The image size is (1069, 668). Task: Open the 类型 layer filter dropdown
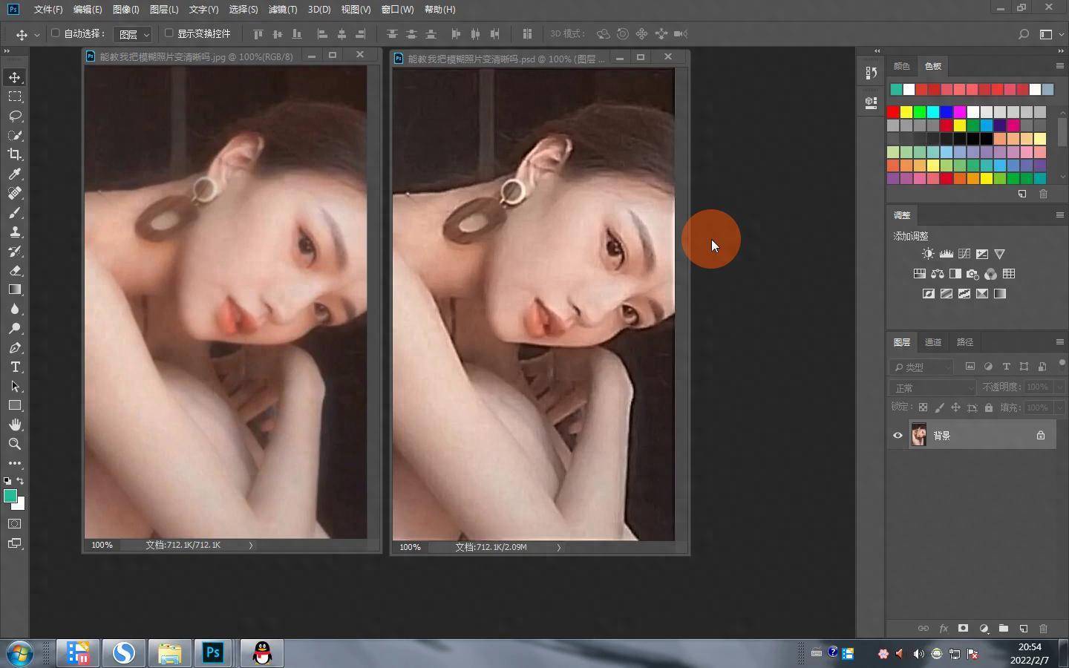point(921,367)
